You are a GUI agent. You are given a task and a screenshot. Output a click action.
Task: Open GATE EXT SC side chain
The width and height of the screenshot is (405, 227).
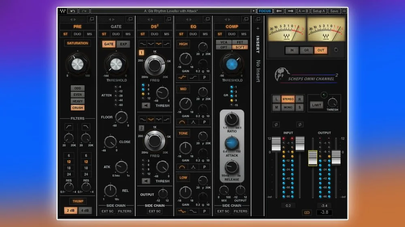[107, 211]
